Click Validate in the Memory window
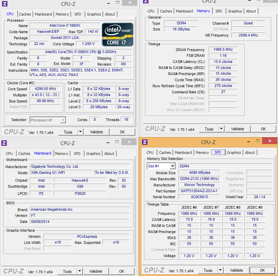 [237, 129]
